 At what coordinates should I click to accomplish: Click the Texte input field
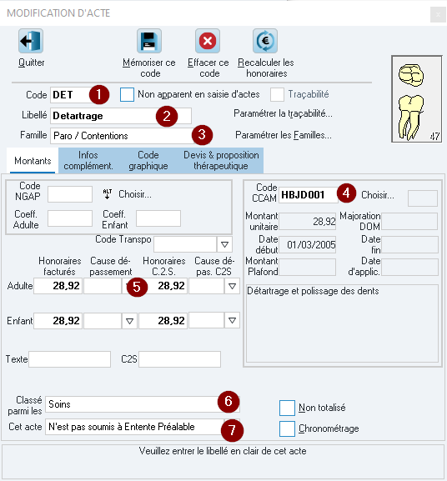pyautogui.click(x=70, y=359)
